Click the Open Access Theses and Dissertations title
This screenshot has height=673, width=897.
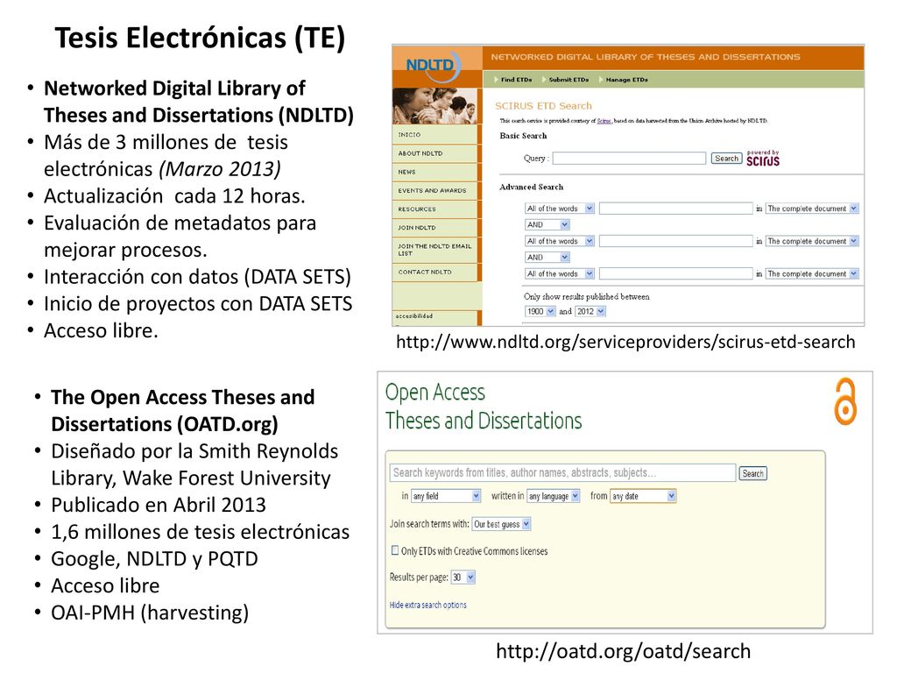pyautogui.click(x=484, y=407)
